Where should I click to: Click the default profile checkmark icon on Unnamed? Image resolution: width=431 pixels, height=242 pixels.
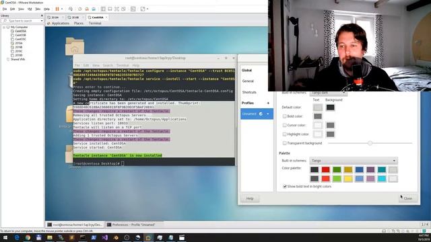[x=261, y=114]
